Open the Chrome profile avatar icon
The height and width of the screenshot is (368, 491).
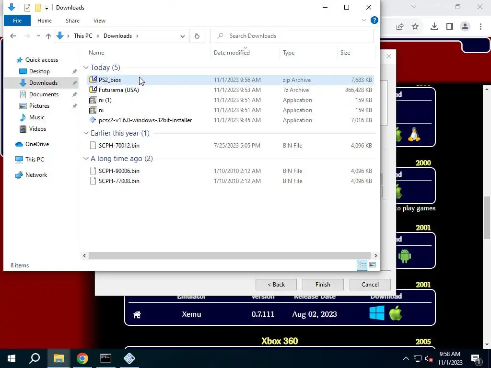[x=465, y=27]
